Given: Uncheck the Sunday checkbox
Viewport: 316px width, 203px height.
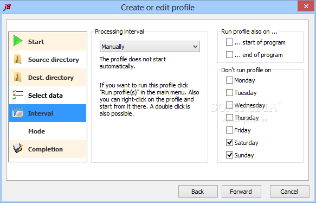Looking at the screenshot, I should pos(229,155).
